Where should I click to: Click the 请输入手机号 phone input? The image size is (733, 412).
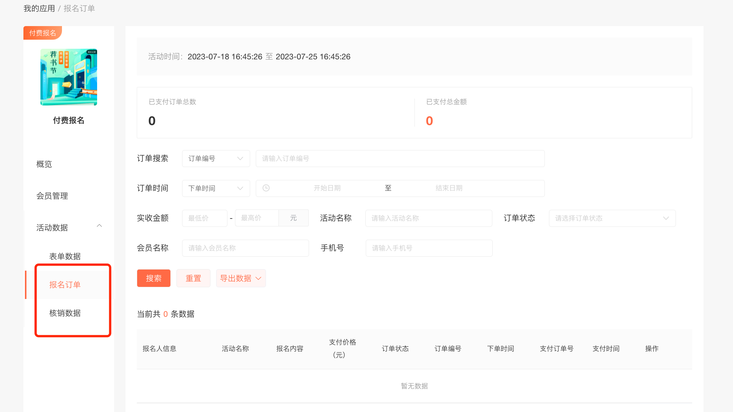click(x=429, y=248)
